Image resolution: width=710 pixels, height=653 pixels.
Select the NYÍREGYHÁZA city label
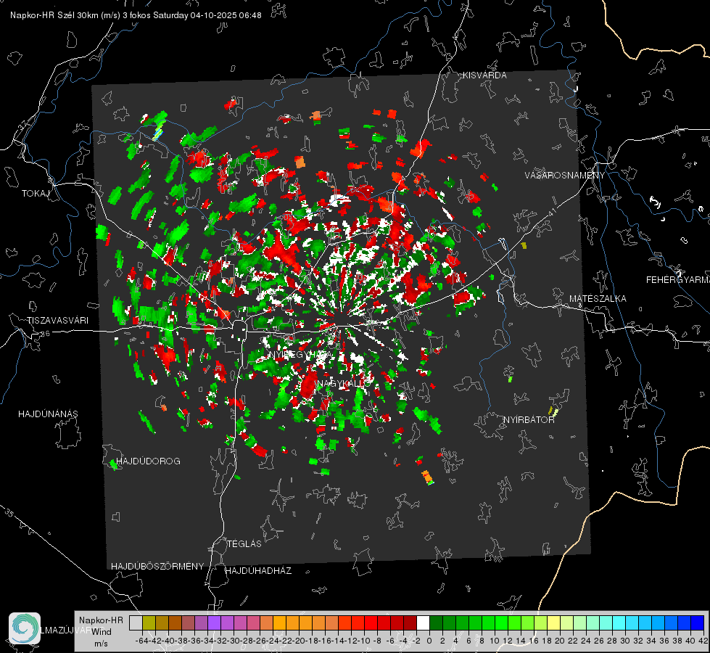[x=300, y=354]
